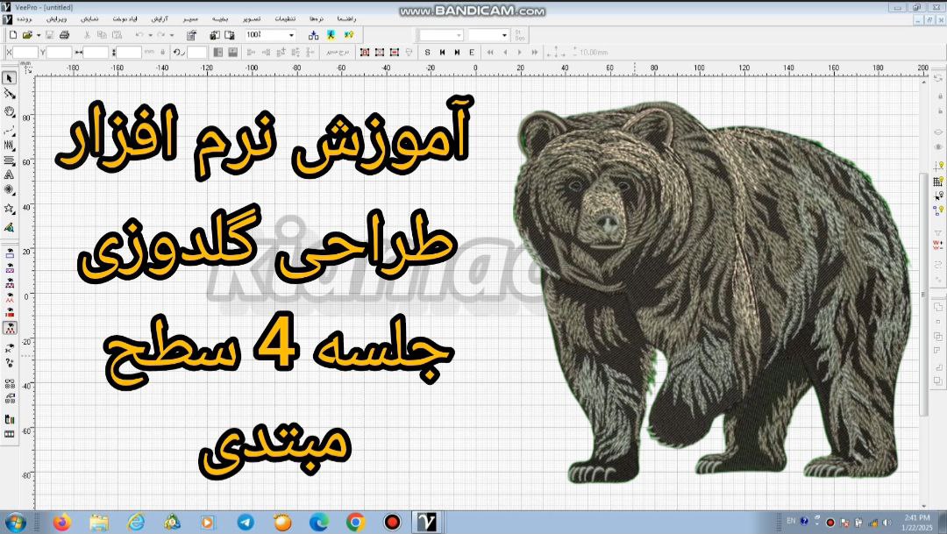The image size is (947, 534).
Task: Select the pan hand tool
Action: point(10,111)
